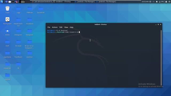171x96 pixels.
Task: Select the saycheese folder icon
Action: click(7, 54)
